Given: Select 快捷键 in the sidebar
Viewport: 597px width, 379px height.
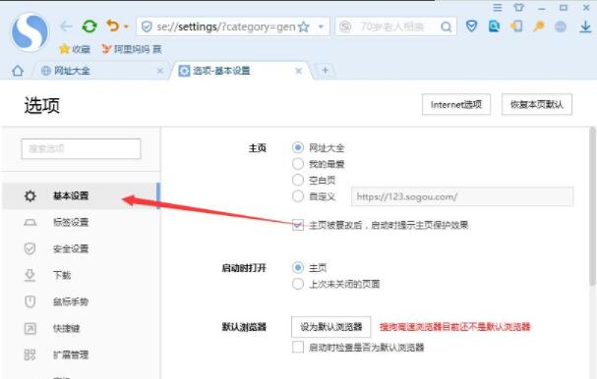Looking at the screenshot, I should click(x=81, y=328).
